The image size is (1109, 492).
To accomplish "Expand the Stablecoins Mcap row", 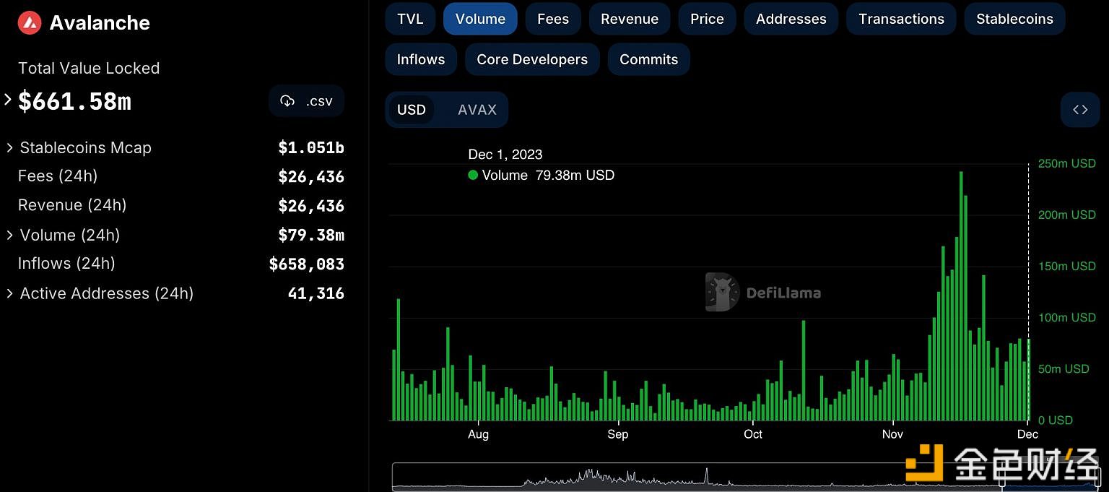I will 9,148.
